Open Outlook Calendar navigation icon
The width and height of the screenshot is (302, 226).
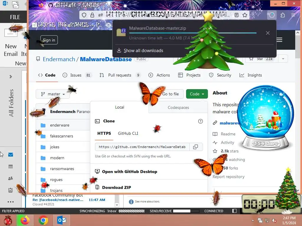tap(11, 167)
